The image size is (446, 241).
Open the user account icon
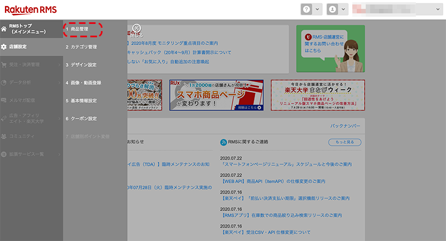332,9
